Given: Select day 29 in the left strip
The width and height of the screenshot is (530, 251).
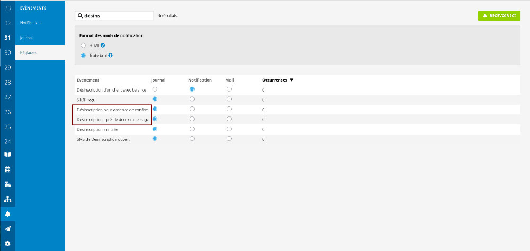Looking at the screenshot, I should 7,68.
